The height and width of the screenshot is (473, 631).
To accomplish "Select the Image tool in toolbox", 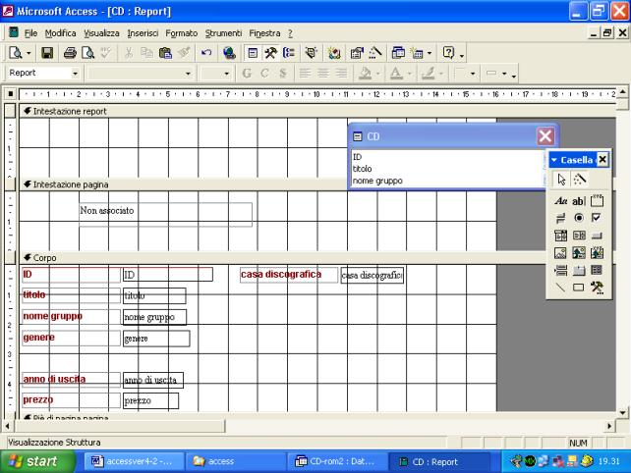I will 560,253.
